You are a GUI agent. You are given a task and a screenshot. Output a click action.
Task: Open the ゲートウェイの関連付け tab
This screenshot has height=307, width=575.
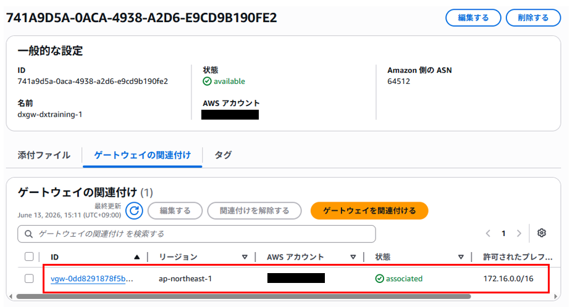pyautogui.click(x=142, y=155)
